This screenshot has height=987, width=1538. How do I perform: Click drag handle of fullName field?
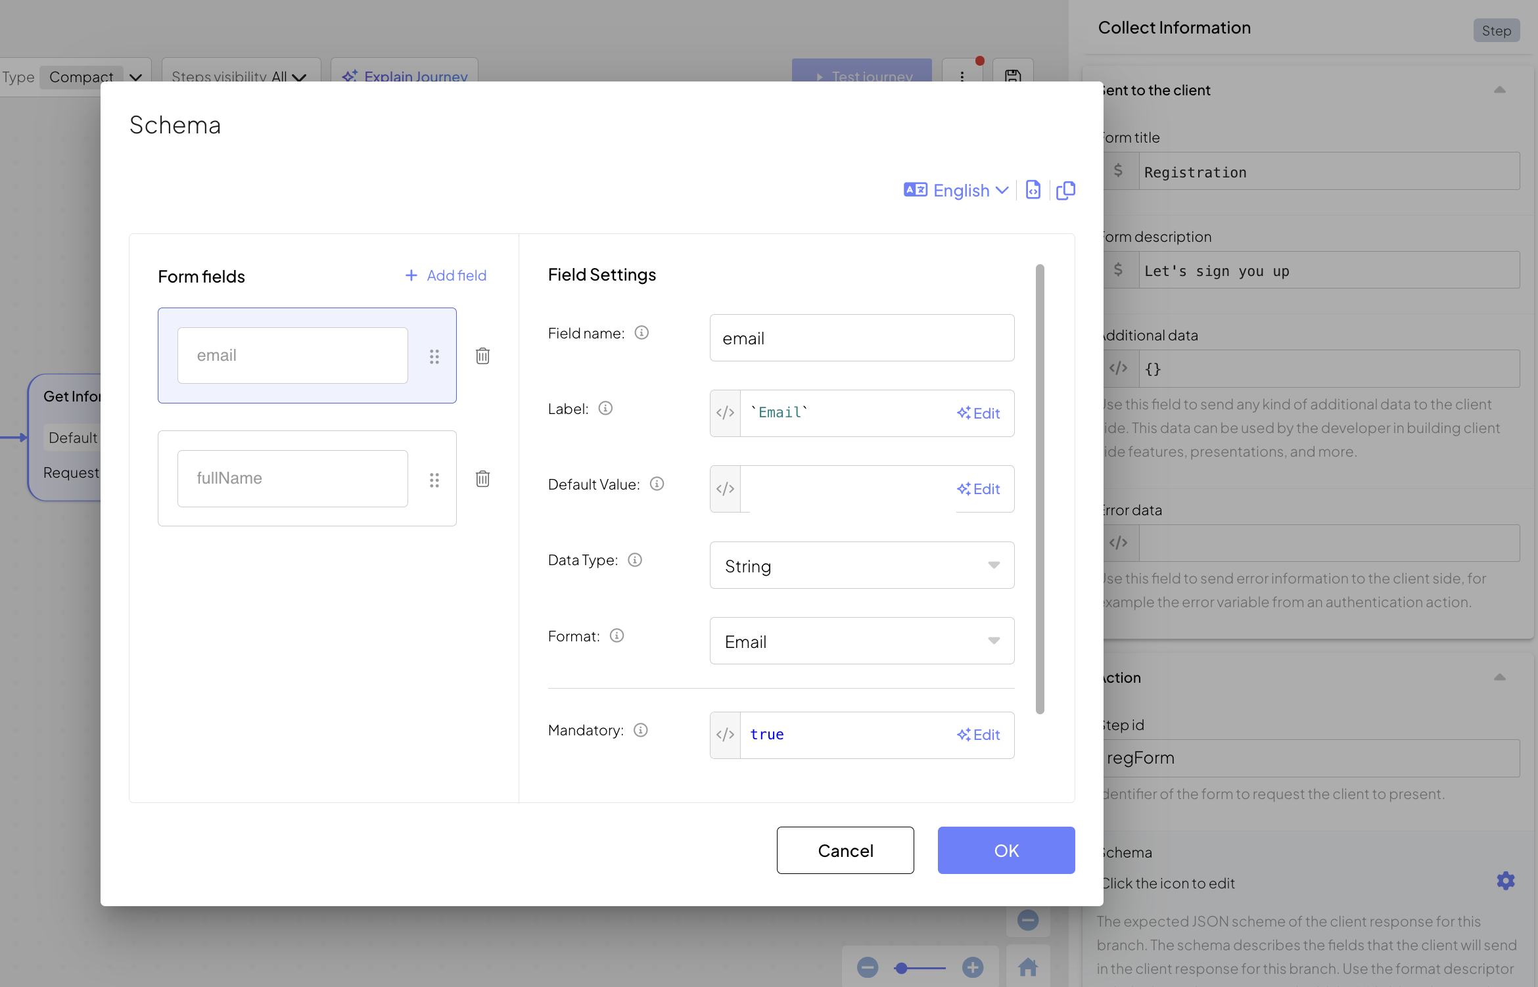coord(434,480)
